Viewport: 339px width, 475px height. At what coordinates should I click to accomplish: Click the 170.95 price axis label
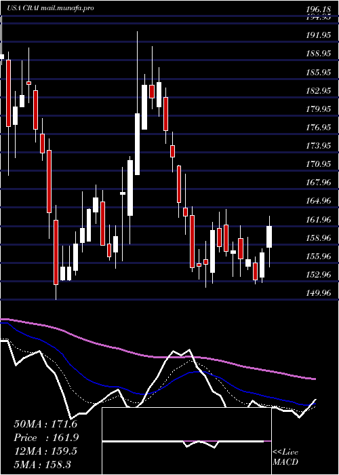click(318, 164)
